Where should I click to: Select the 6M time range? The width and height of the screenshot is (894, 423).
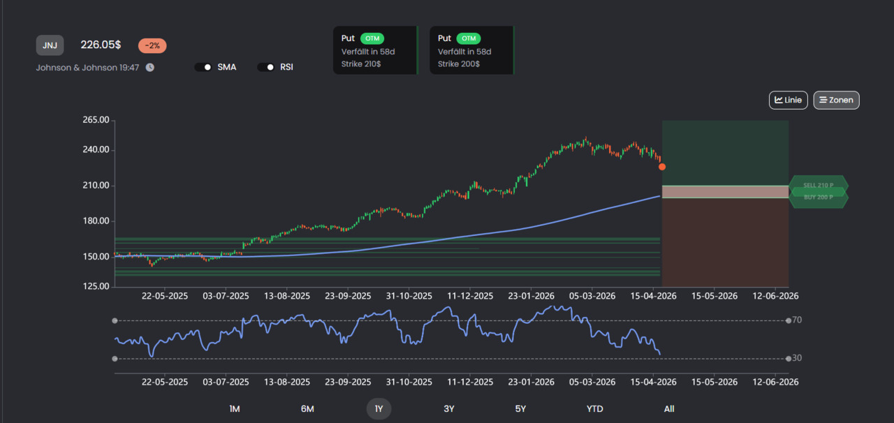pos(307,409)
